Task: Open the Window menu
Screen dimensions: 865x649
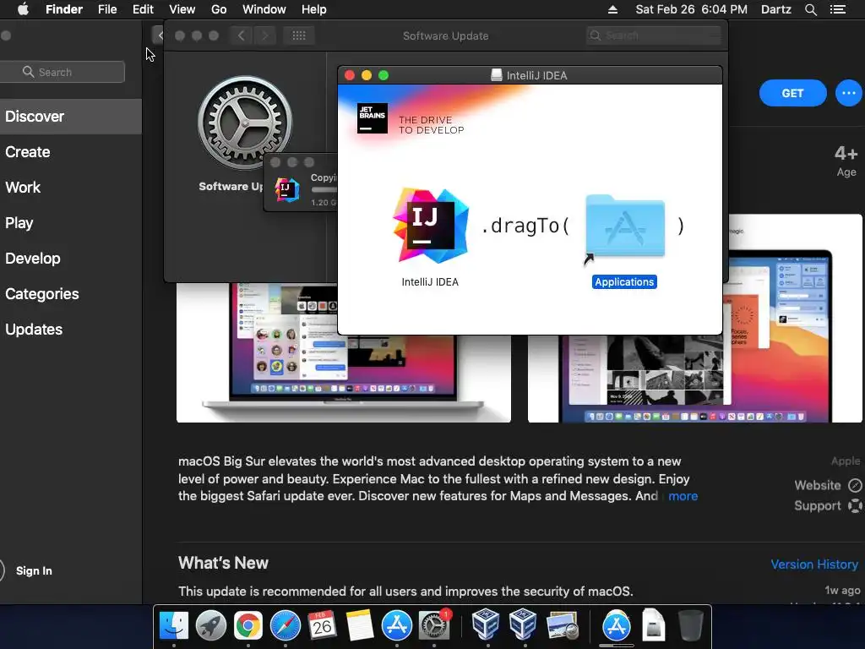Action: coord(264,9)
